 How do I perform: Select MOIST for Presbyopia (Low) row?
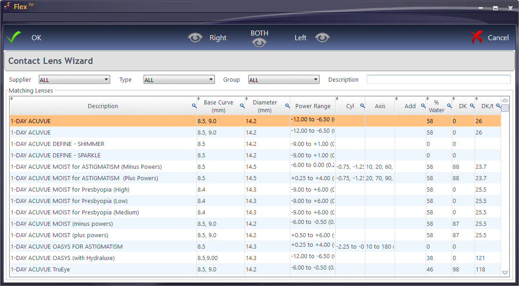[x=255, y=201]
